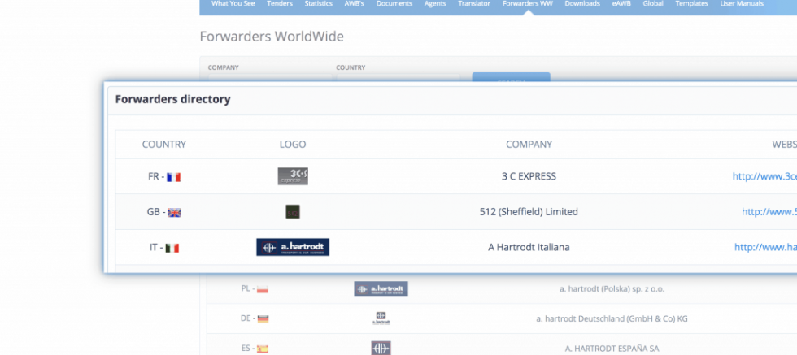Click the a. hartrodt Deutschland logo
The image size is (797, 355).
pos(381,318)
